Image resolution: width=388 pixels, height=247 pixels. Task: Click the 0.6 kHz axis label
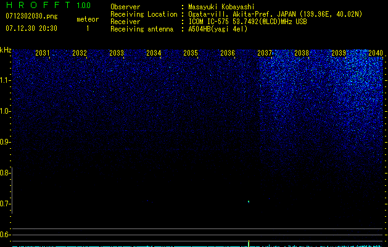pyautogui.click(x=5, y=235)
